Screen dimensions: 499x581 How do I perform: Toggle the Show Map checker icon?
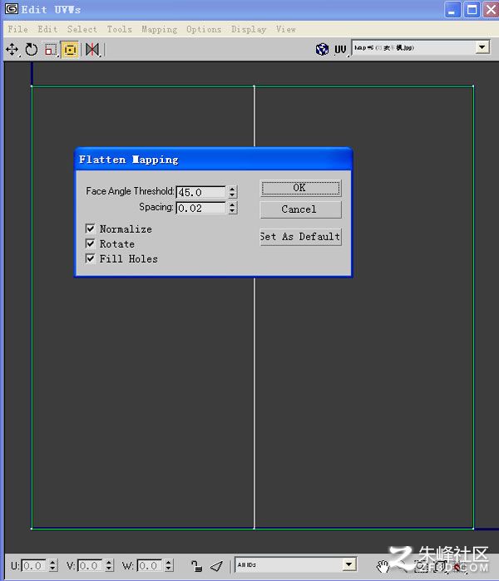click(322, 49)
